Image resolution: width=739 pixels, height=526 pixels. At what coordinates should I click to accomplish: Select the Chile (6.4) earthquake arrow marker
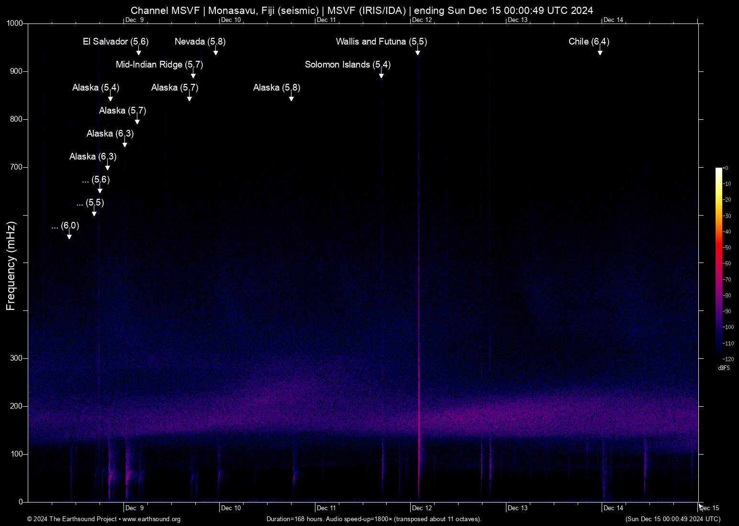click(x=600, y=53)
